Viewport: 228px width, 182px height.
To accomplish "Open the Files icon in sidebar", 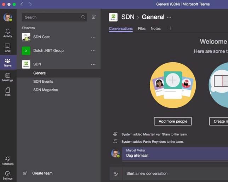I will pos(7,90).
